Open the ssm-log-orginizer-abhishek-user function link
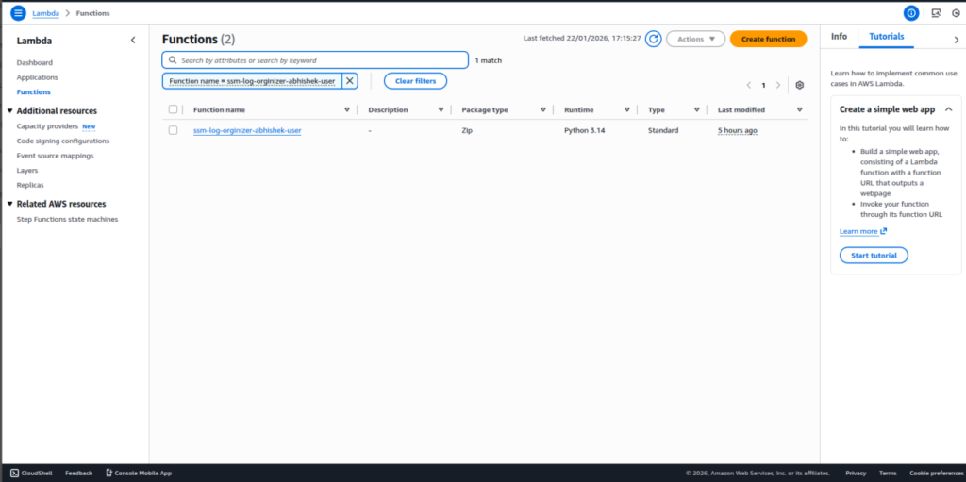This screenshot has width=966, height=482. (247, 130)
